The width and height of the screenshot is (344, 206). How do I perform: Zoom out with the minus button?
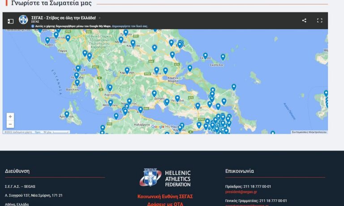coord(10,124)
